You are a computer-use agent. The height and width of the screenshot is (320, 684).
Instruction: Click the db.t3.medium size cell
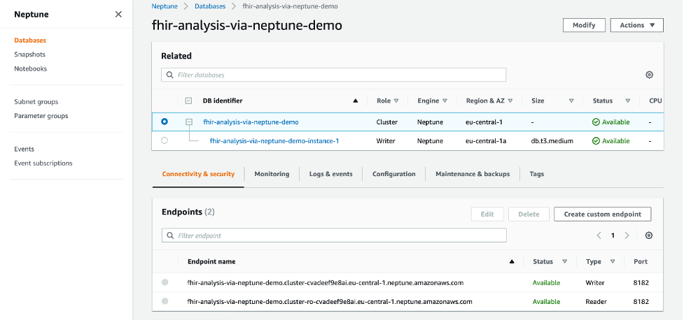pos(552,141)
